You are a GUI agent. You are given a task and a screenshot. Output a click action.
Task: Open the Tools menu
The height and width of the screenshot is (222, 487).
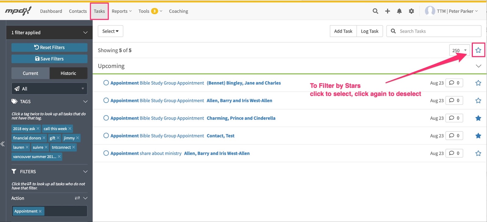(x=150, y=11)
